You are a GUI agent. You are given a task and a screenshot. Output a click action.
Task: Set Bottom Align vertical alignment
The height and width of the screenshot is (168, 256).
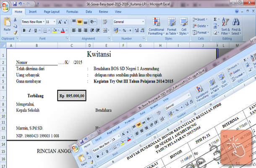point(85,21)
